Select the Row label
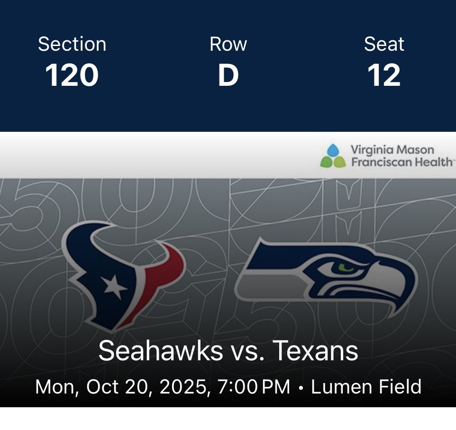 point(228,44)
